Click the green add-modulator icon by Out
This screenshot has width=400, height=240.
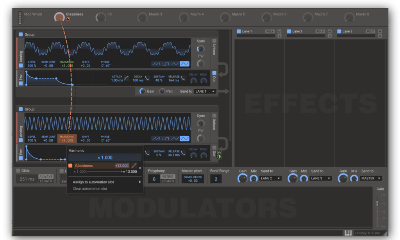(219, 153)
